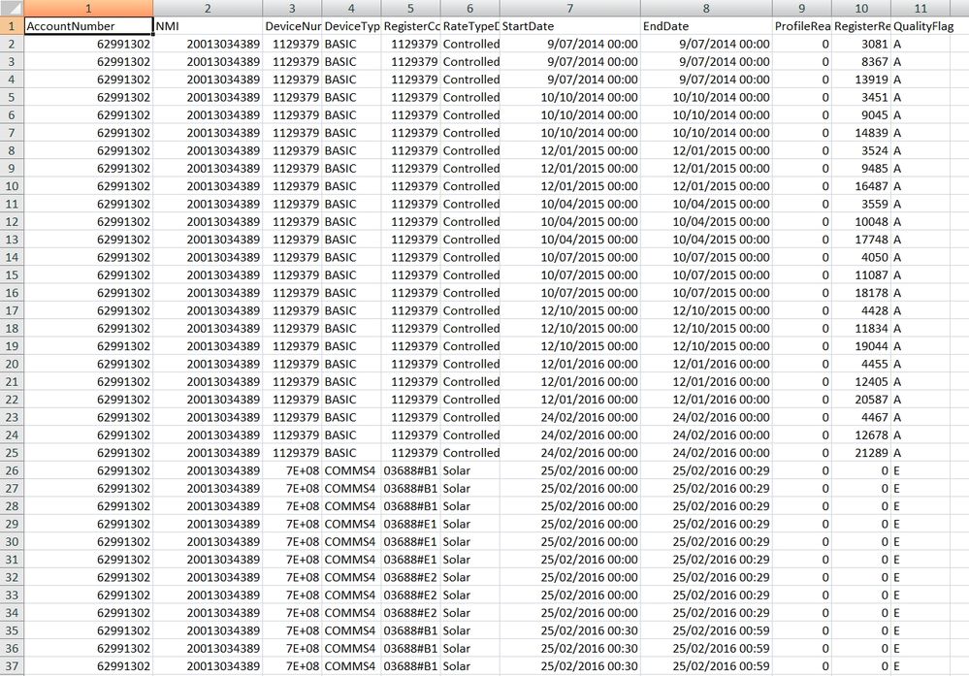Screen dimensions: 969x676
Task: Click the Solar cell in row 26
Action: point(469,471)
